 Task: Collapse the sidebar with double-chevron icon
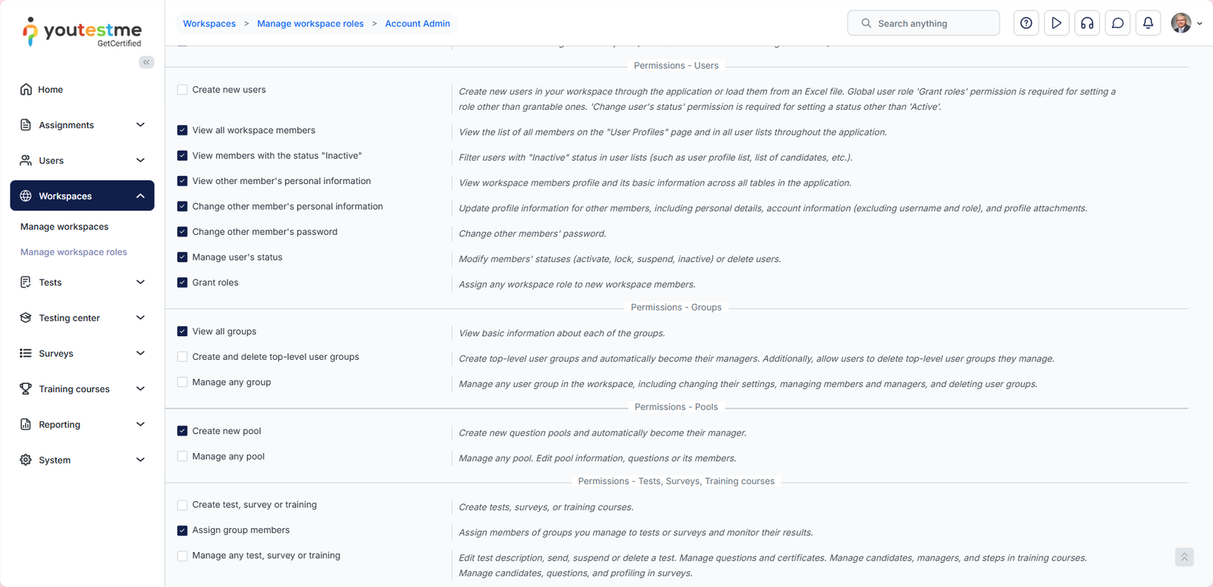146,62
